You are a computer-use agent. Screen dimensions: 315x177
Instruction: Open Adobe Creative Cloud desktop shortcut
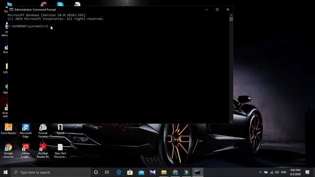tap(26, 151)
